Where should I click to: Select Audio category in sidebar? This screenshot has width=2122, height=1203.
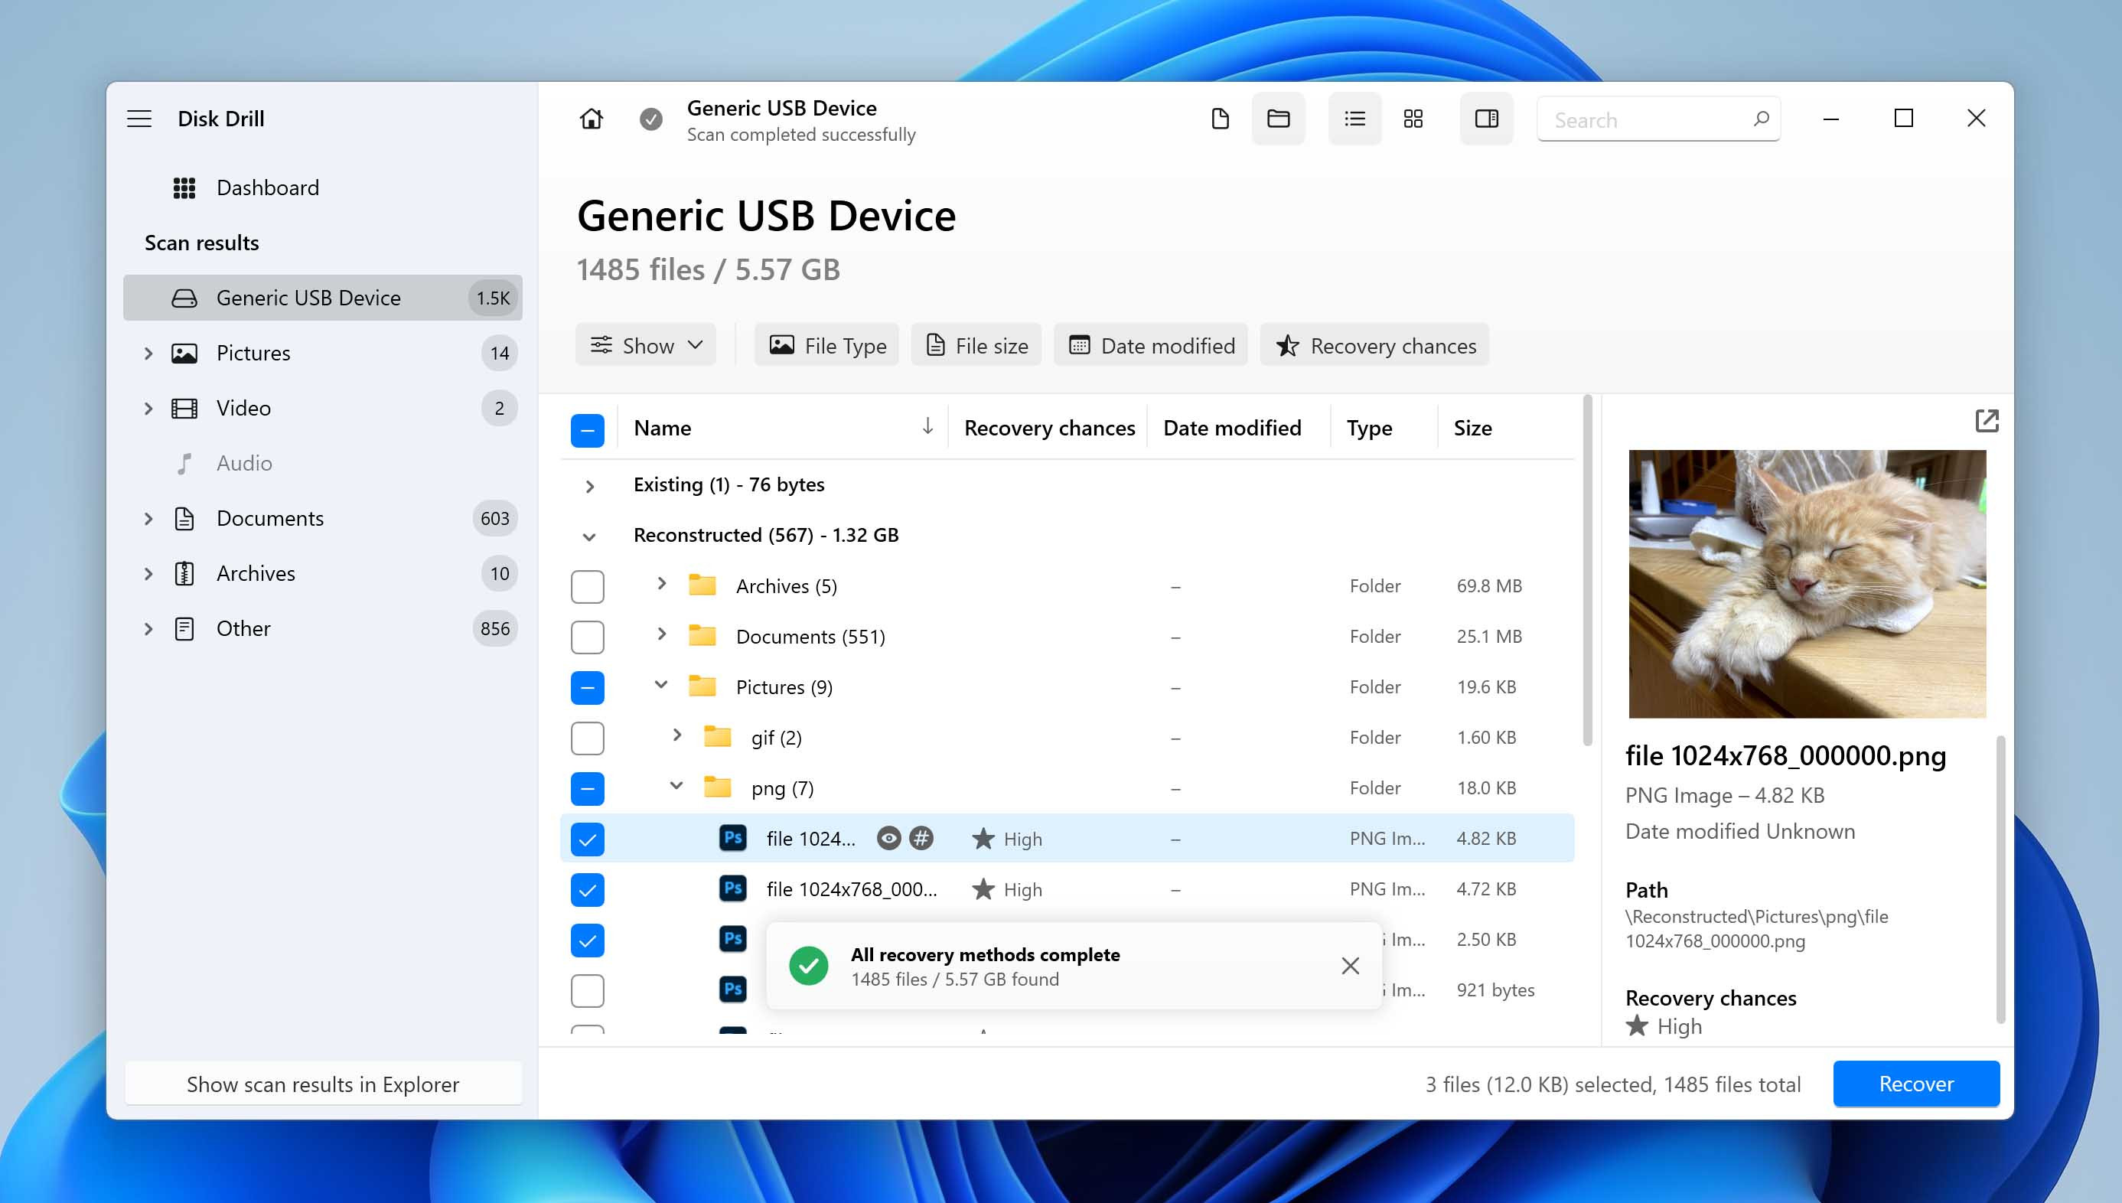click(x=245, y=463)
